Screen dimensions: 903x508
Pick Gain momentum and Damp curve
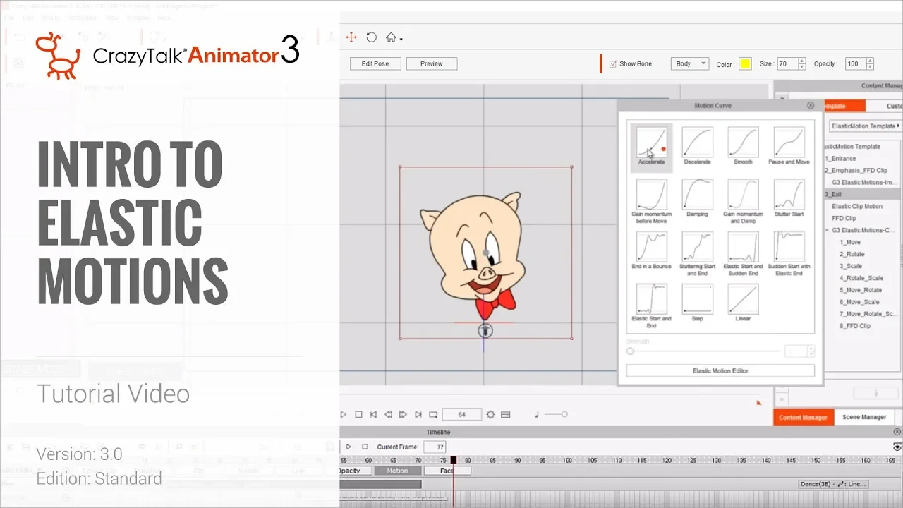[x=743, y=201]
